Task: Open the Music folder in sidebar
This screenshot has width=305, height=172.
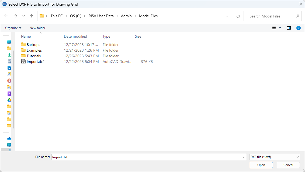Action: click(9, 81)
